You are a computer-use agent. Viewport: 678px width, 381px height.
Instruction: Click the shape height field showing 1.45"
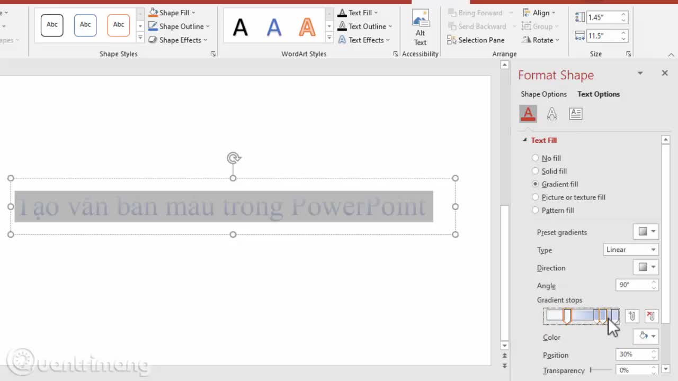click(x=603, y=17)
